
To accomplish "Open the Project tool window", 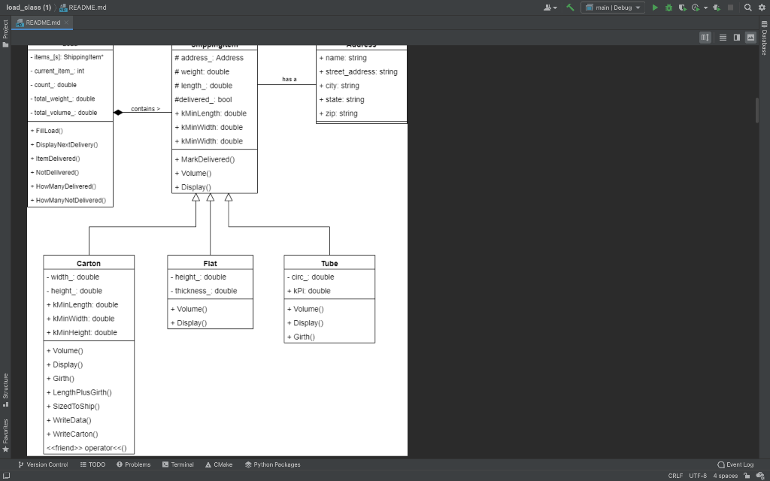I will (x=5, y=33).
